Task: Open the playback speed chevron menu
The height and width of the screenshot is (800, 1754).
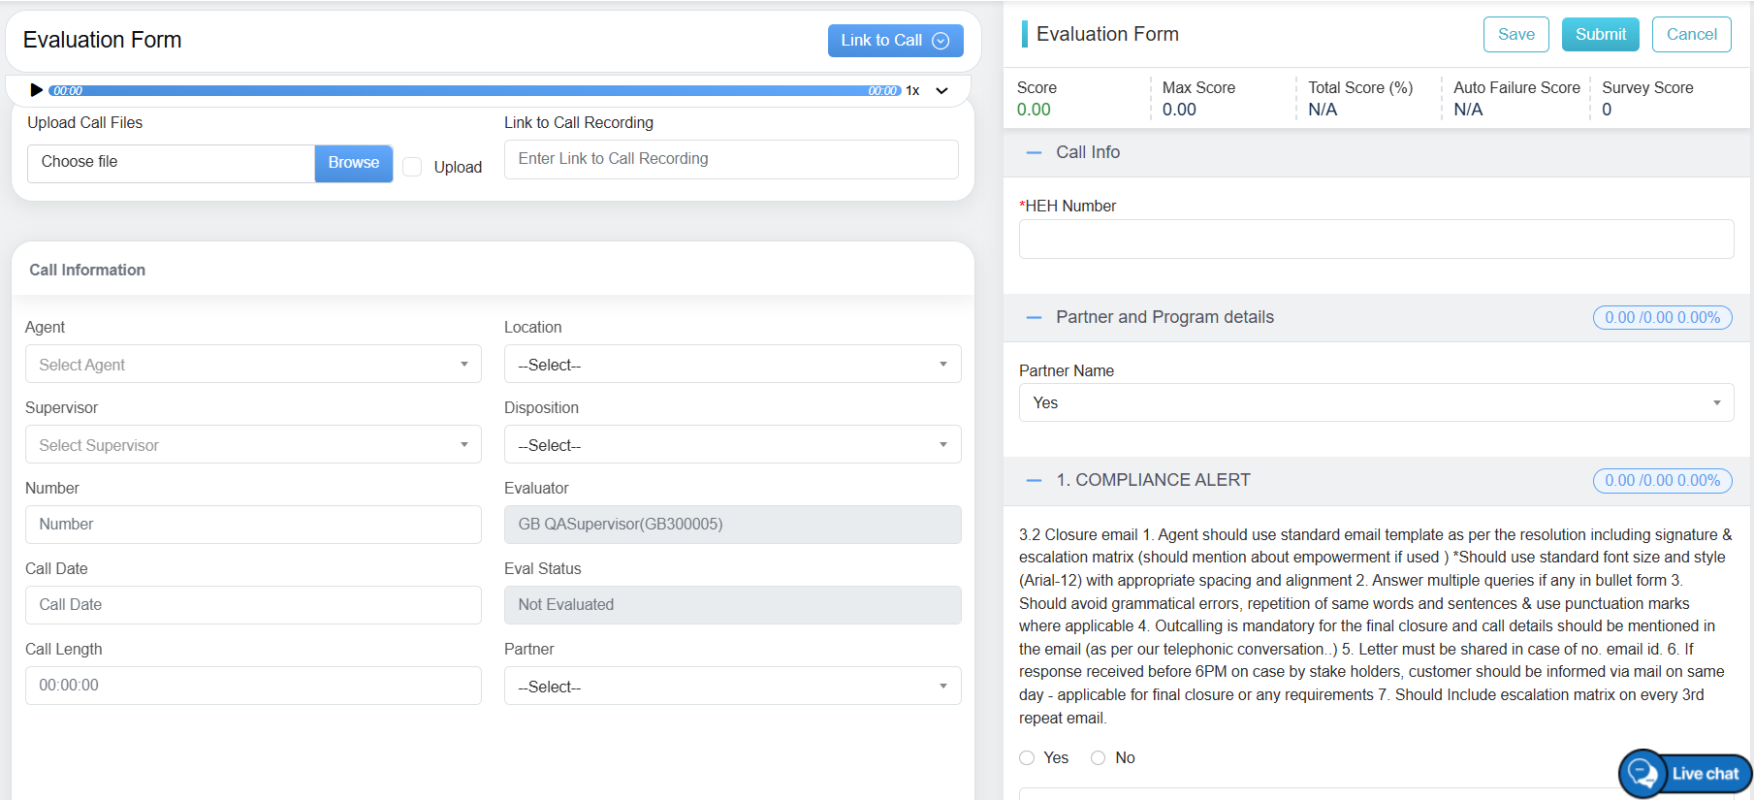Action: coord(941,91)
